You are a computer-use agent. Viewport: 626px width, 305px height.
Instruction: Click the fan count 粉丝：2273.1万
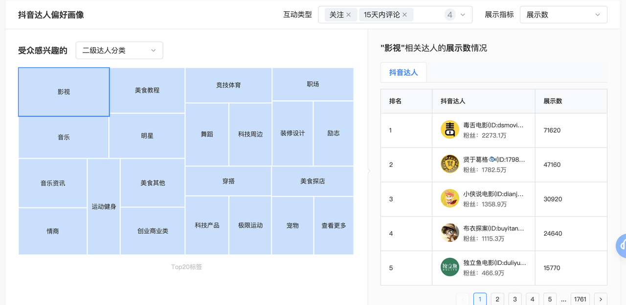(x=485, y=136)
